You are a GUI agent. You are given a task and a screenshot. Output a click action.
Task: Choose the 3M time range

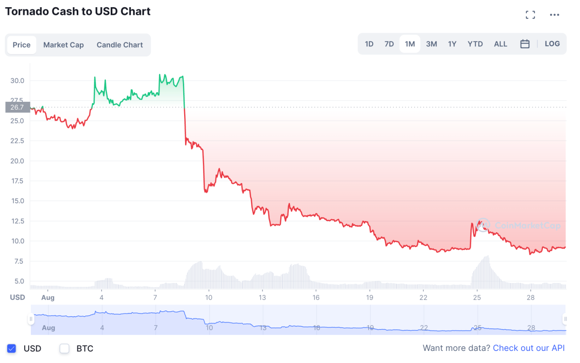tap(431, 44)
